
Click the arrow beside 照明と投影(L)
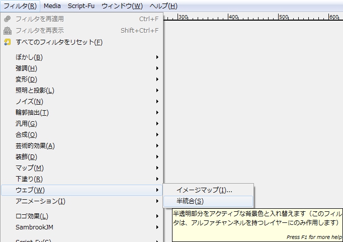pyautogui.click(x=157, y=91)
